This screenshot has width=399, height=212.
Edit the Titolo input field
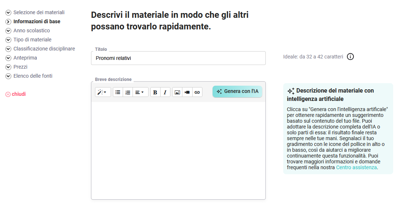pos(178,58)
